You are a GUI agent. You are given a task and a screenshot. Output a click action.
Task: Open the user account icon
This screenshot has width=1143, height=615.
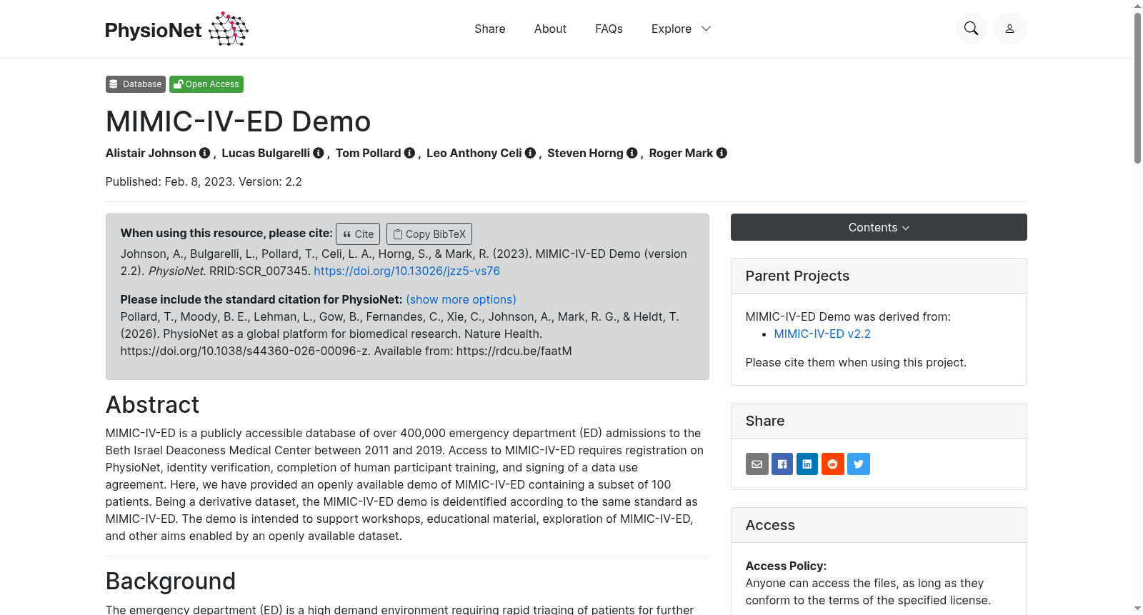1010,29
